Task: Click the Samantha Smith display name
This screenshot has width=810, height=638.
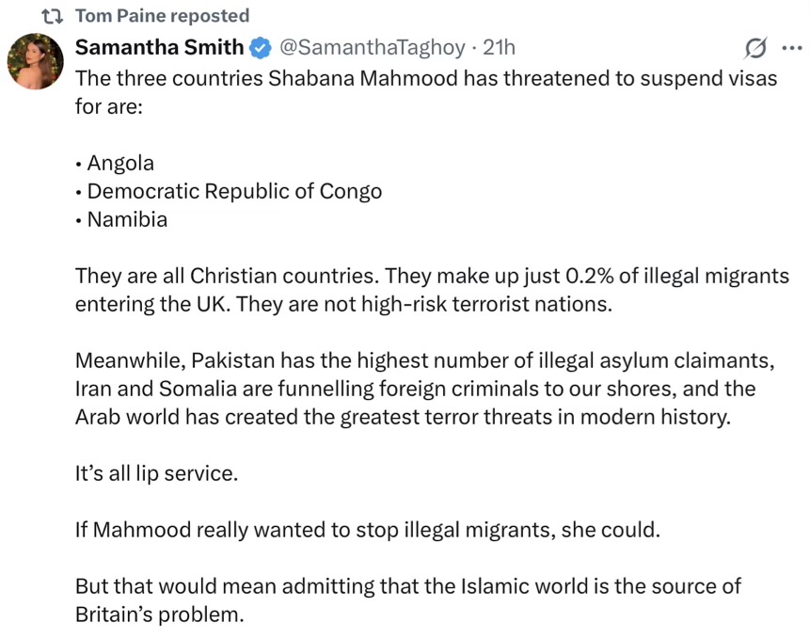Action: point(159,47)
